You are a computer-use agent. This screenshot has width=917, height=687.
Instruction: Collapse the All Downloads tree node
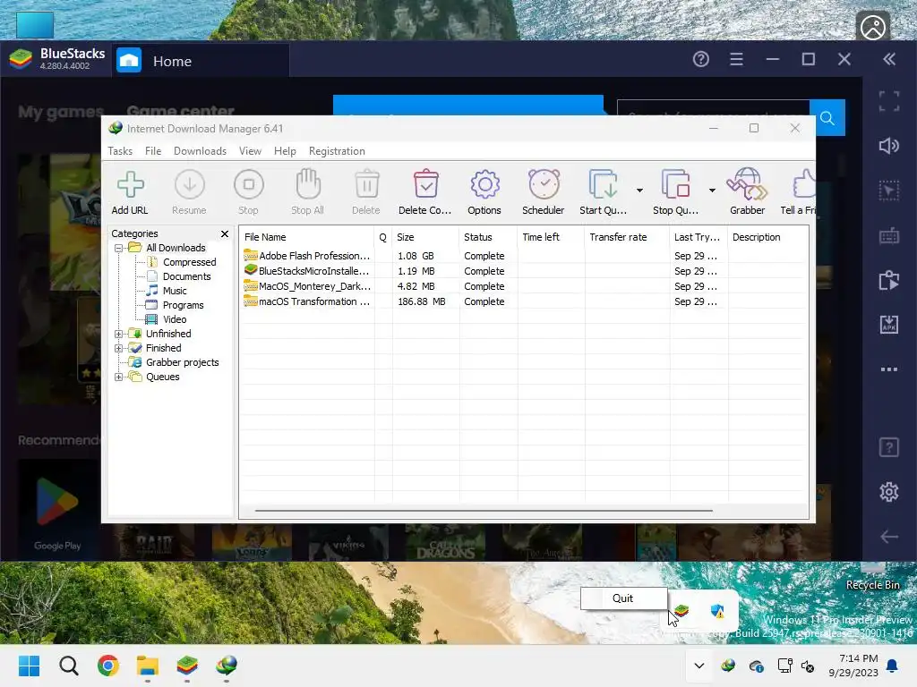pyautogui.click(x=119, y=249)
